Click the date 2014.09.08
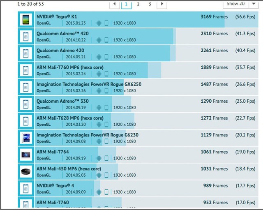The width and height of the screenshot is (263, 210). 76,141
